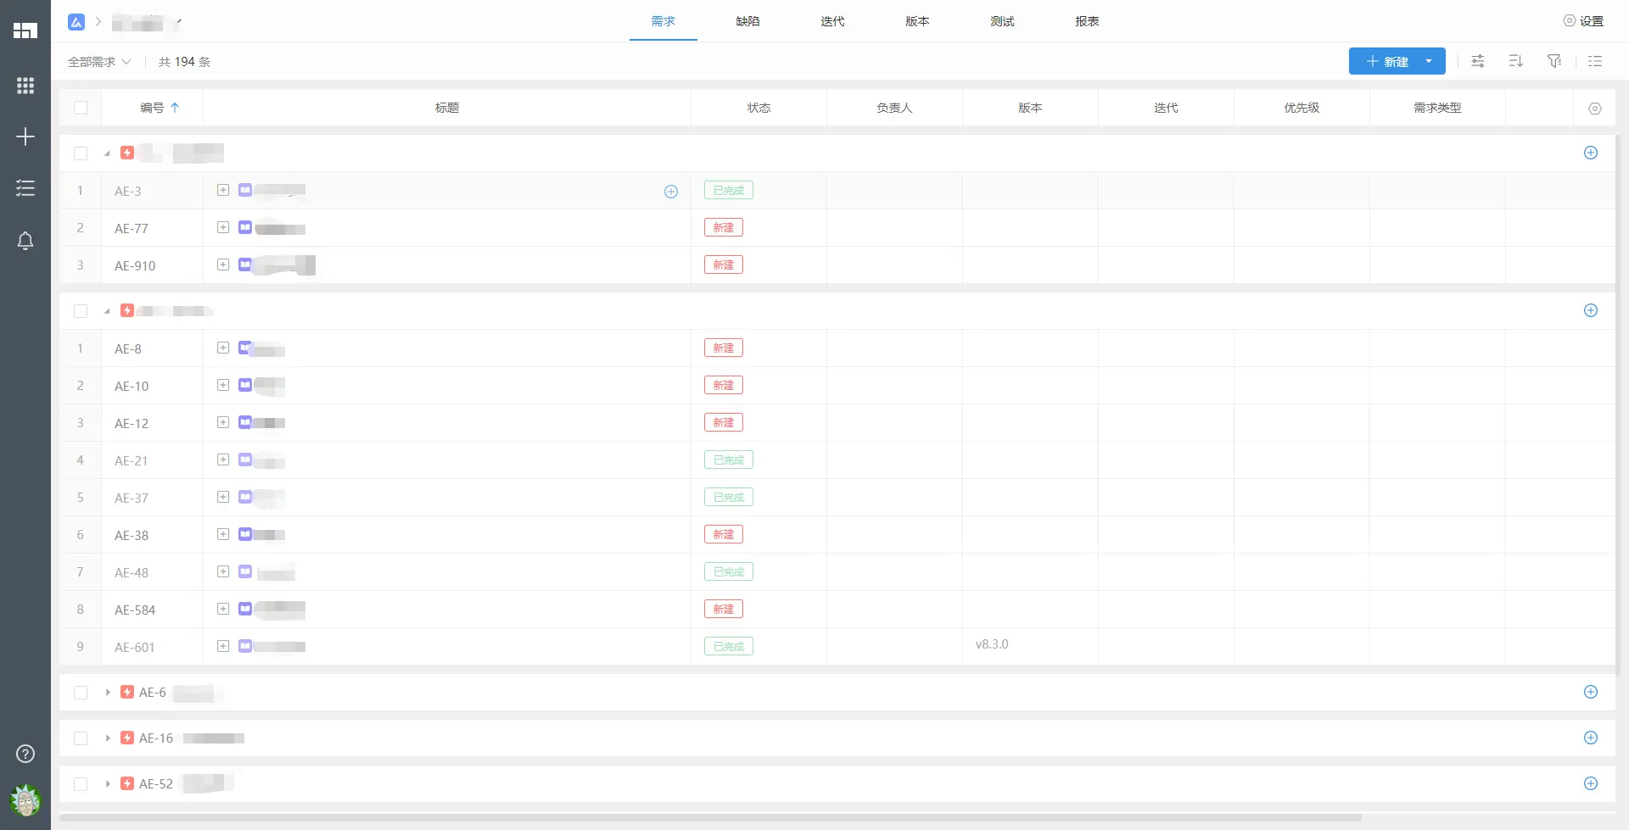Add child item on AE-3 row
The width and height of the screenshot is (1629, 830).
coord(671,192)
